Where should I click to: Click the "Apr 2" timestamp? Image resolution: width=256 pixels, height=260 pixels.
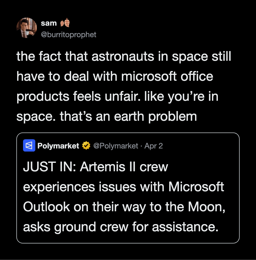pos(154,146)
